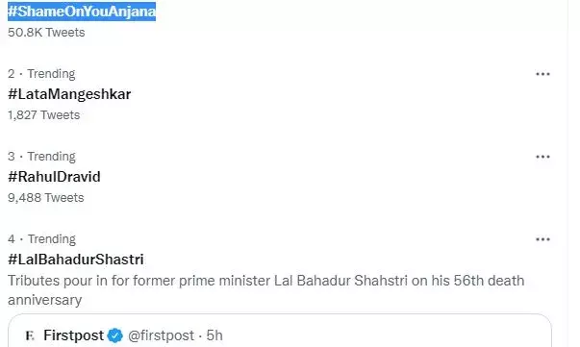The height and width of the screenshot is (347, 580).
Task: Select the '3 · Trending' label
Action: pos(41,157)
